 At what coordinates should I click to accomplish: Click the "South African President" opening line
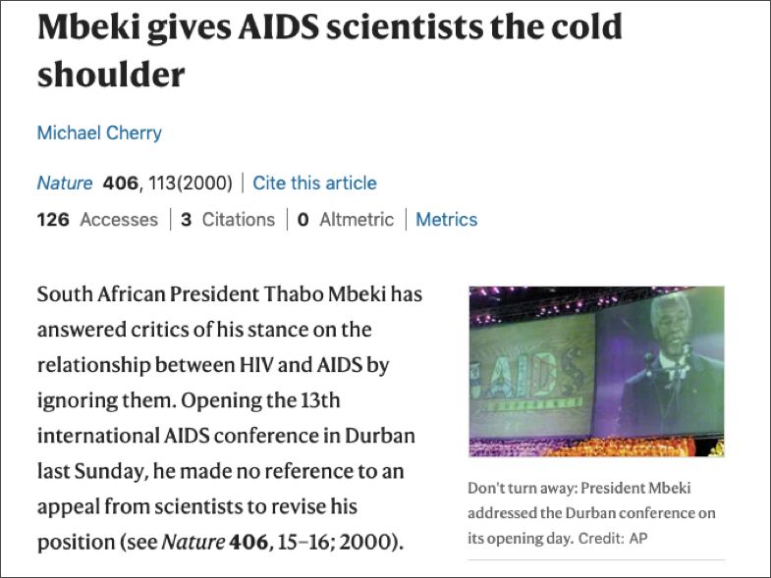230,294
